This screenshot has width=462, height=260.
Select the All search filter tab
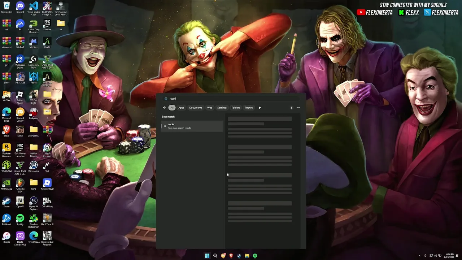[x=172, y=108]
